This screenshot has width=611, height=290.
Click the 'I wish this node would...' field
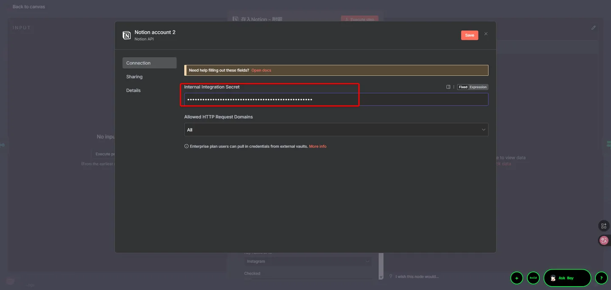click(x=417, y=277)
